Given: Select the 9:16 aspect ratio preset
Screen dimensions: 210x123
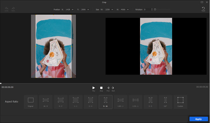Looking at the screenshot, I should tap(106, 101).
